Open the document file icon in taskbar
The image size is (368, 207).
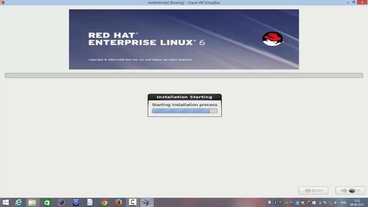(90, 202)
